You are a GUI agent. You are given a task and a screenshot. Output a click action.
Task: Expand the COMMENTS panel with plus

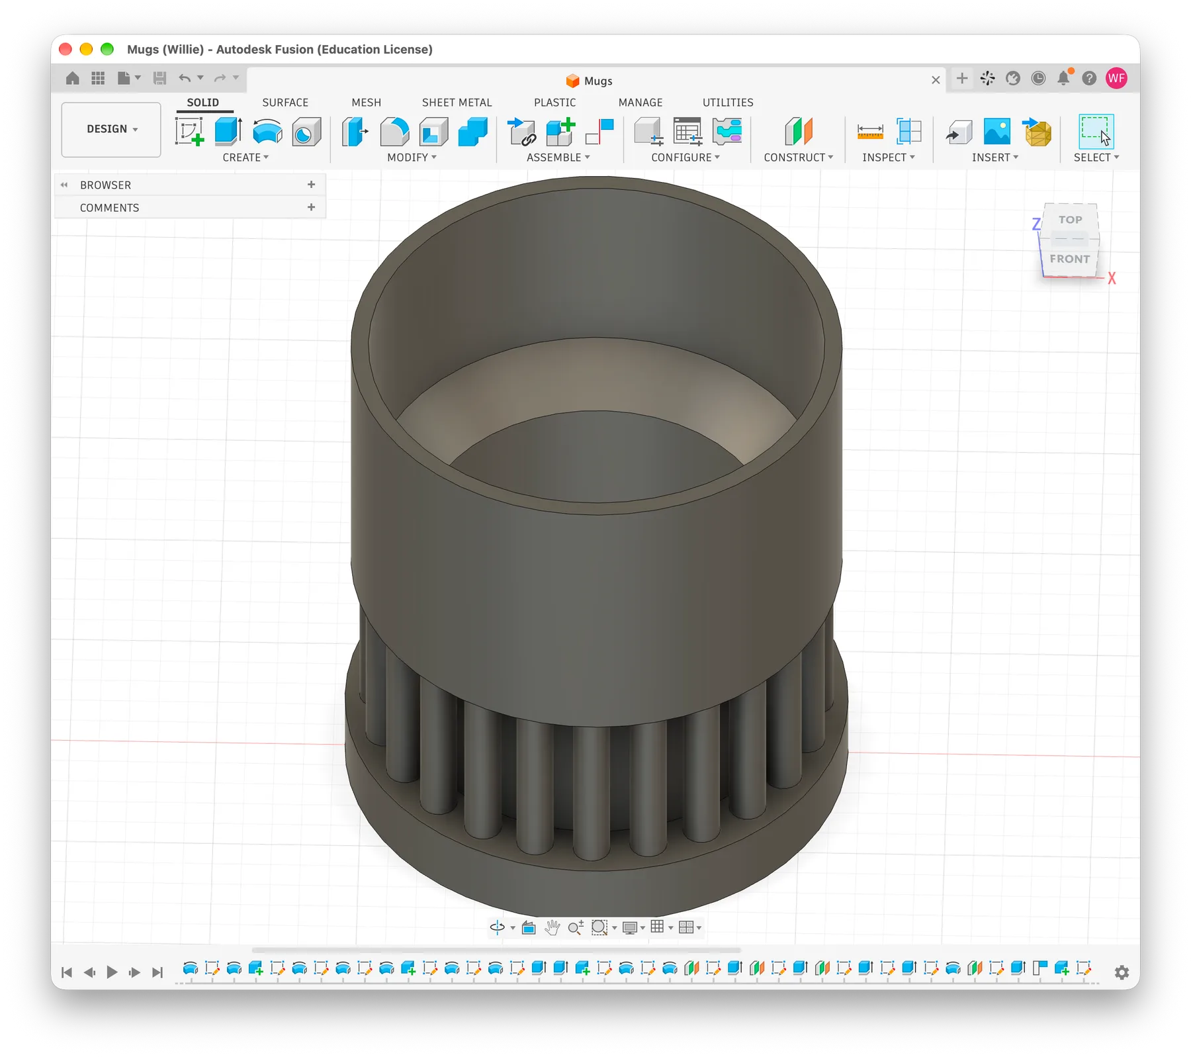[311, 207]
